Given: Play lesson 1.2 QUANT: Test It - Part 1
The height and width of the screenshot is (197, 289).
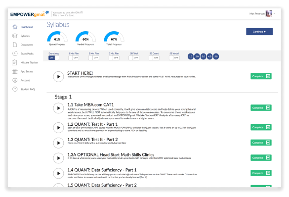Looking at the screenshot, I should 58,128.
